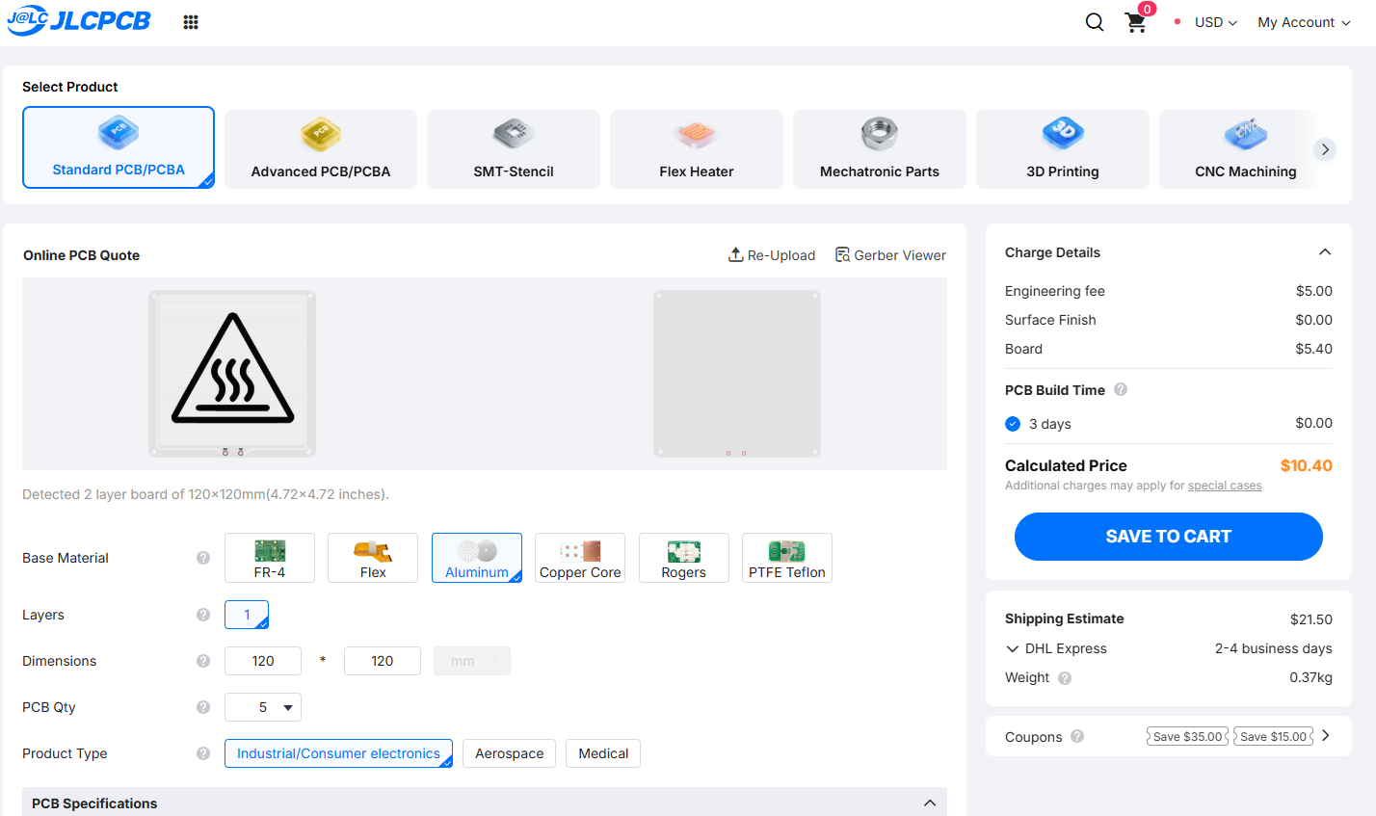Click the Gerber Viewer icon
1376x816 pixels.
[842, 254]
